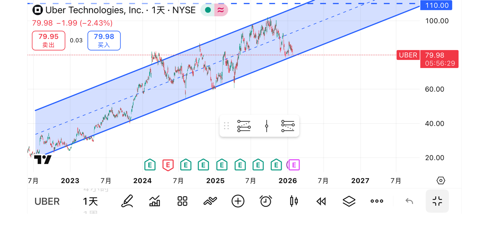Screen dimensions: 489x226
Task: Click the −1.99 (−2.43%) change text
Action: [84, 23]
